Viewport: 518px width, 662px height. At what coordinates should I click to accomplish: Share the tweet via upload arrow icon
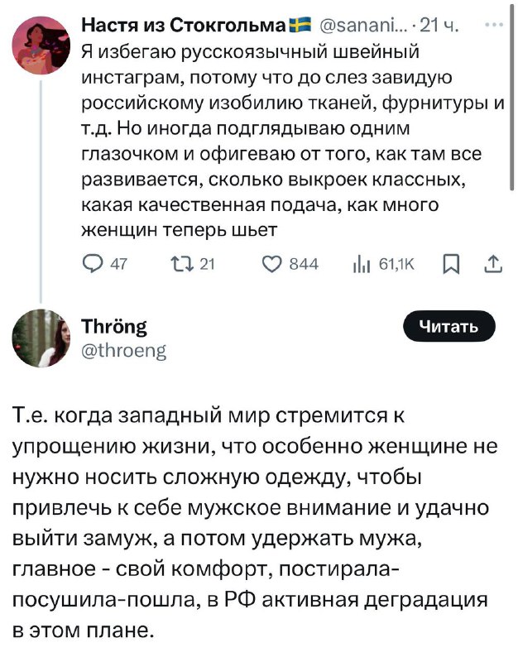(492, 264)
